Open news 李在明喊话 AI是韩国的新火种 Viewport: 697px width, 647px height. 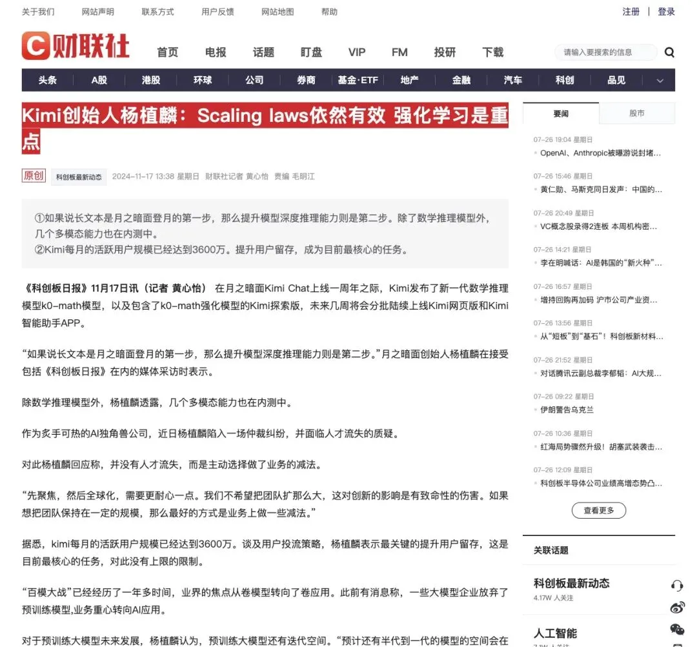[601, 263]
